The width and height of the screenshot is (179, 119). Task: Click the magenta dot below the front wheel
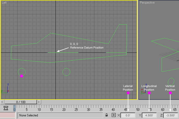tap(22, 76)
